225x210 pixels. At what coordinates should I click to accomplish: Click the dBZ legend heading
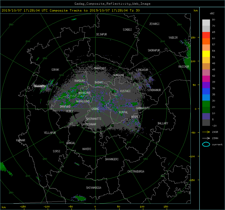point(212,13)
